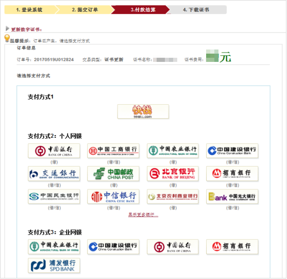Choose 快钱 99bill payment option
This screenshot has height=279, width=287.
tap(143, 111)
